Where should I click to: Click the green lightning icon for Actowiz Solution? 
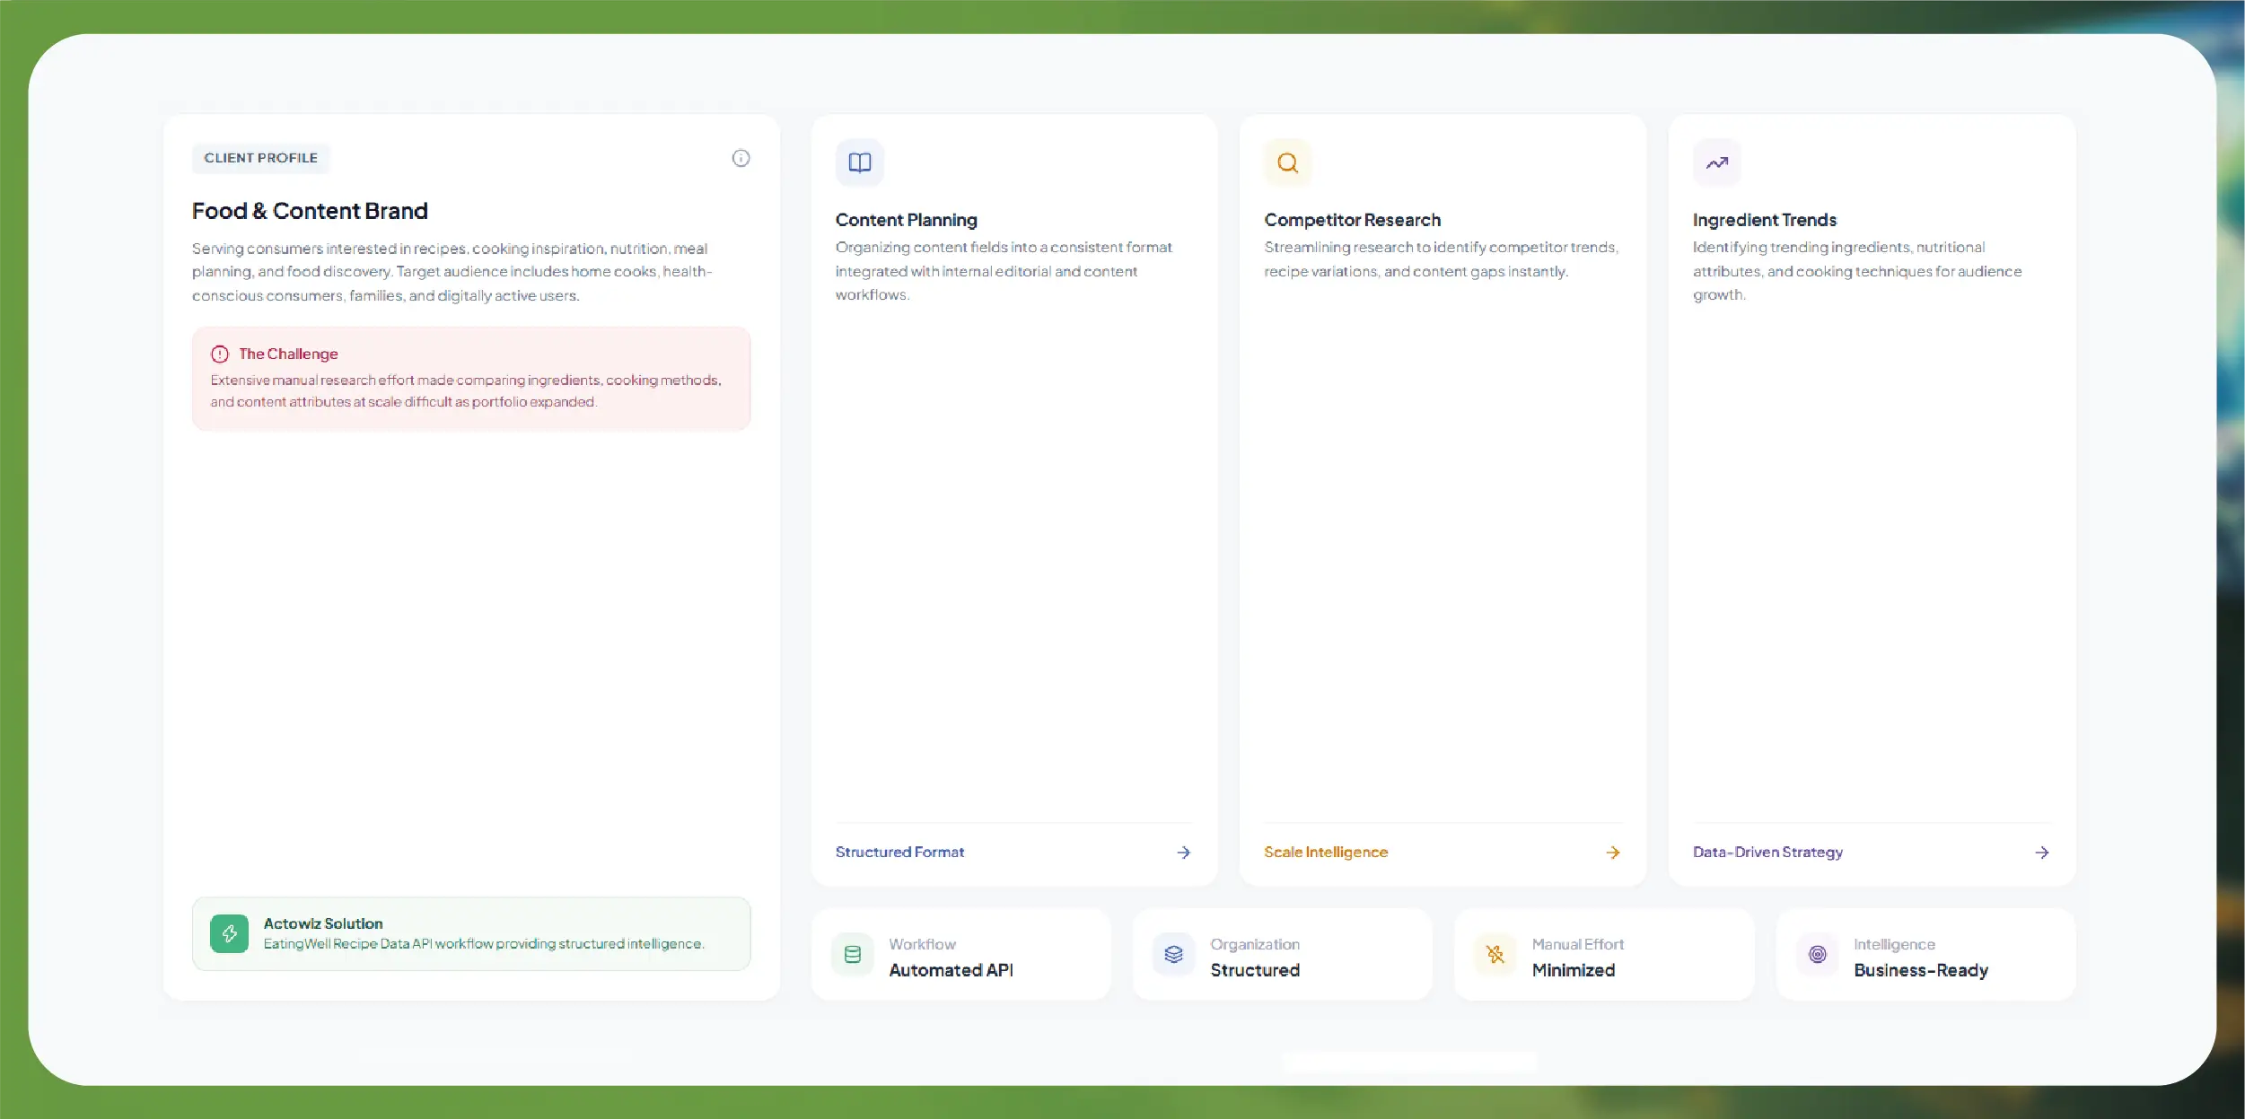tap(230, 933)
